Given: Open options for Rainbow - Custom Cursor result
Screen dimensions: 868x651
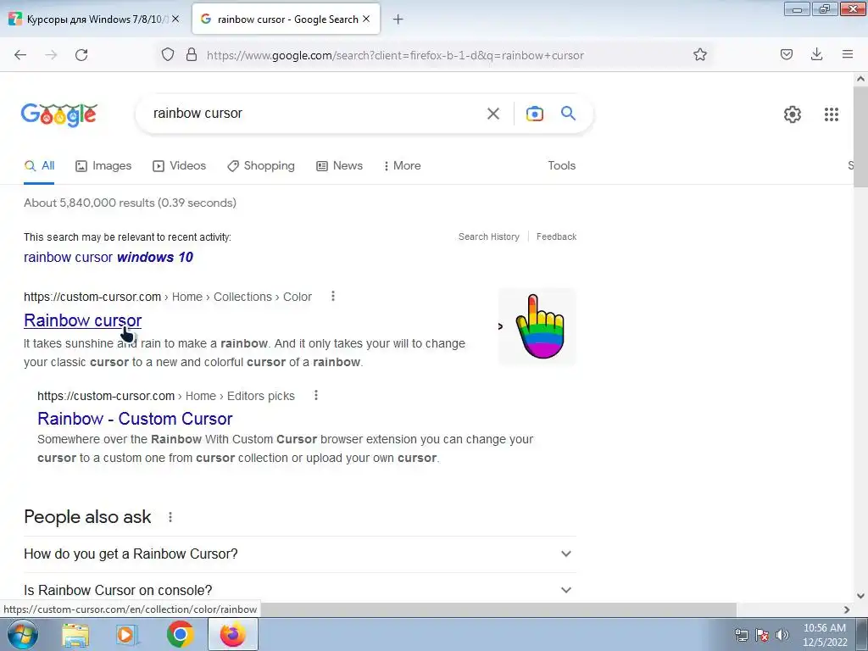Looking at the screenshot, I should click(315, 395).
